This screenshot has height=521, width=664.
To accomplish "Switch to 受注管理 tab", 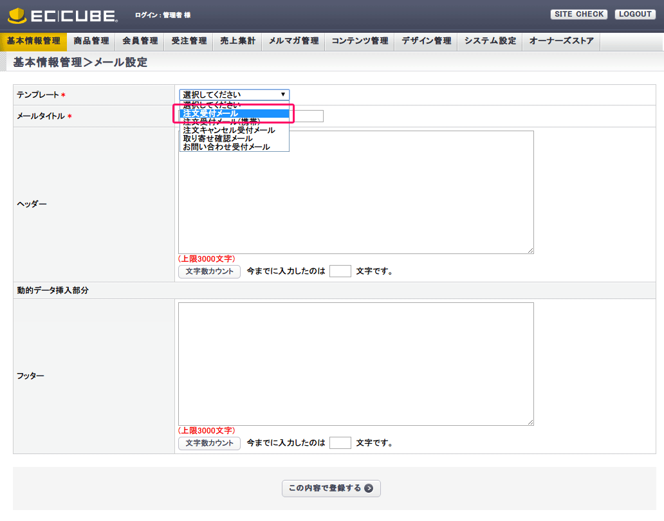I will pos(189,41).
